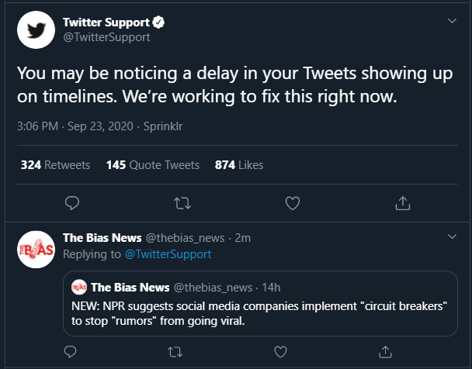Open The Bias News reply options chevron

452,236
